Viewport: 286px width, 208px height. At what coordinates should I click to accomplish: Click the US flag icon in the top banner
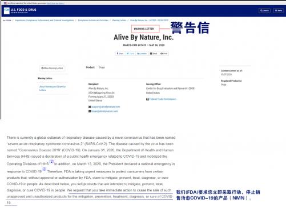(5, 3)
